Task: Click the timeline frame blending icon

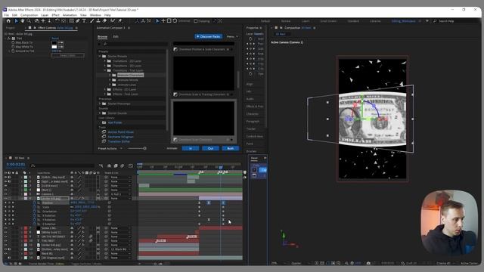Action: click(x=116, y=166)
